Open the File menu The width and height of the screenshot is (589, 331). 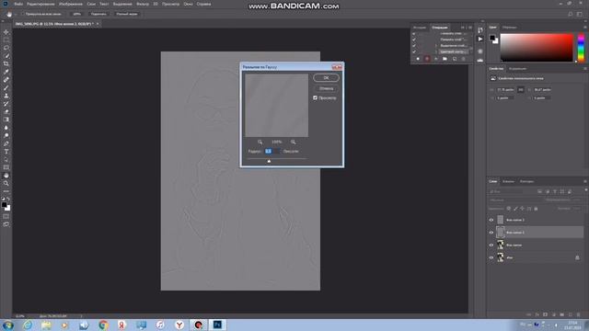pyautogui.click(x=18, y=4)
